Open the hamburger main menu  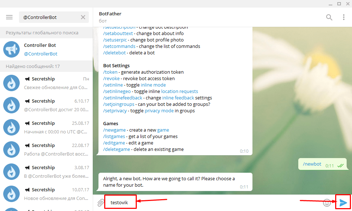point(9,17)
